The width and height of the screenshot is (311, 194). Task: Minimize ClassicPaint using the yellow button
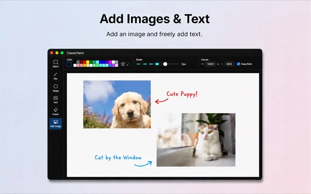point(57,53)
